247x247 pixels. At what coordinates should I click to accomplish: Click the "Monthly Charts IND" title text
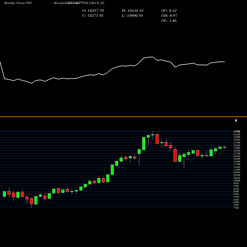(18, 3)
